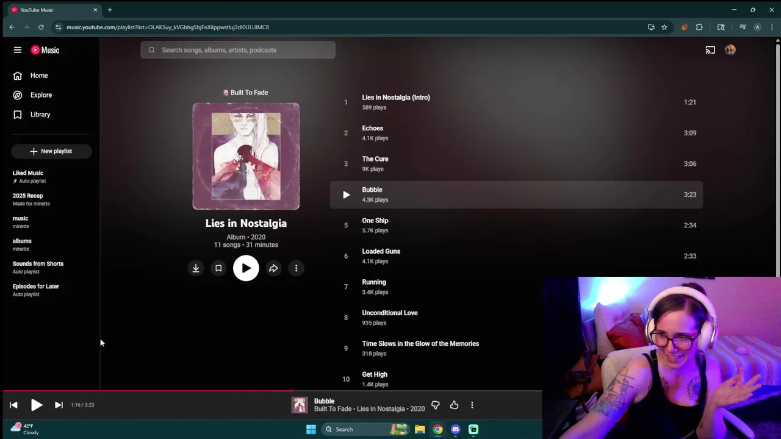Open install app icon in address bar
Image resolution: width=781 pixels, height=439 pixels.
pyautogui.click(x=651, y=27)
